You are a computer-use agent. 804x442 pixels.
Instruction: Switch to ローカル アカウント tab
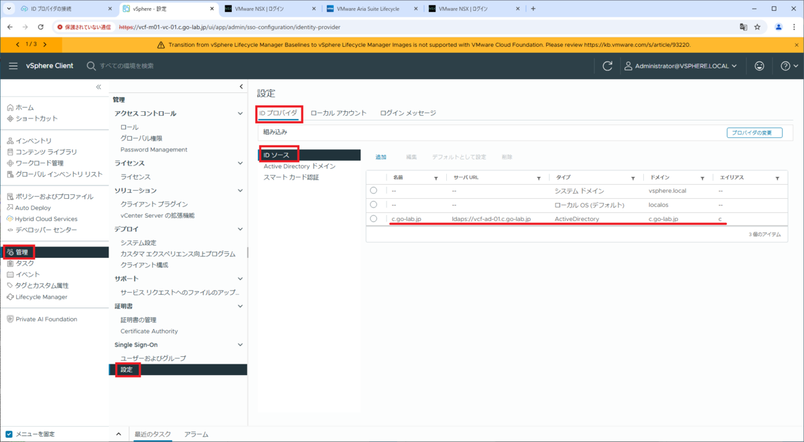(338, 113)
